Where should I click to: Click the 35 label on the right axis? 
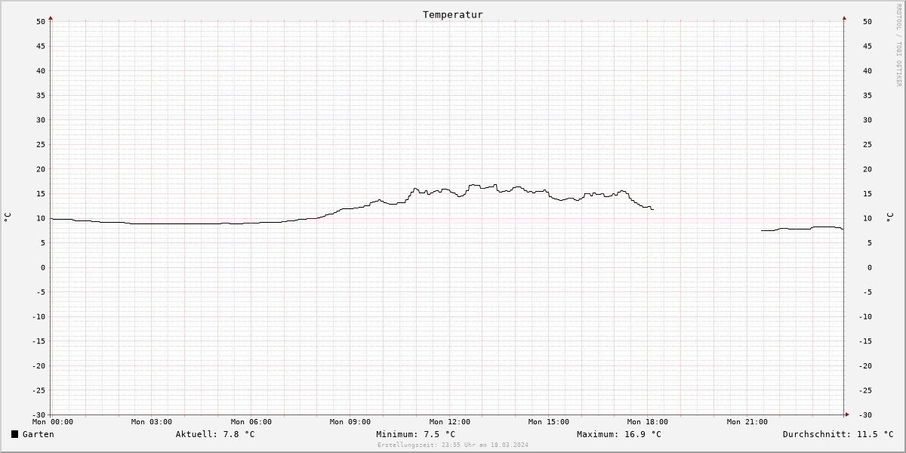(x=867, y=95)
